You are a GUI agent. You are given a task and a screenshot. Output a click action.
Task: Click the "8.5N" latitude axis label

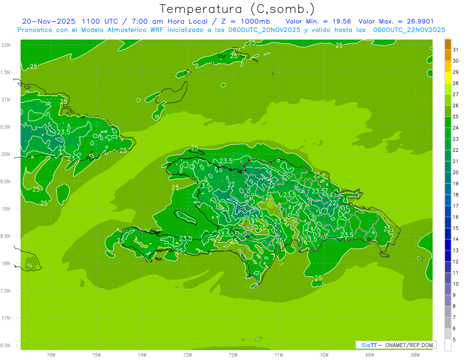pyautogui.click(x=6, y=236)
